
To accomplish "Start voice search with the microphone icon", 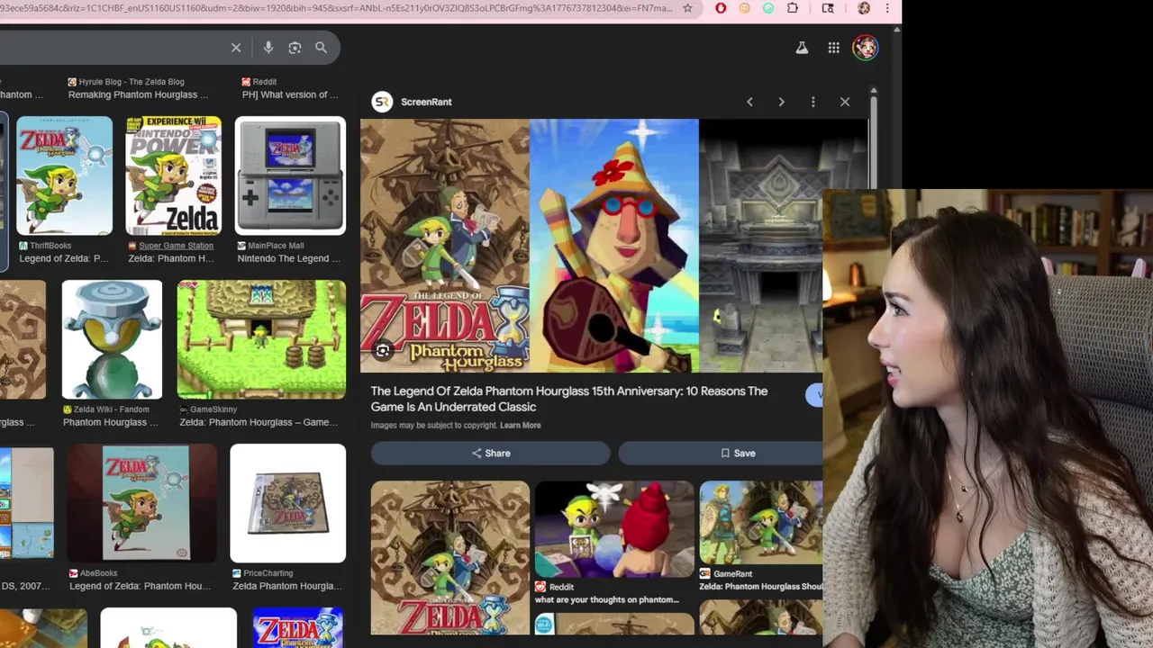I will pos(268,48).
